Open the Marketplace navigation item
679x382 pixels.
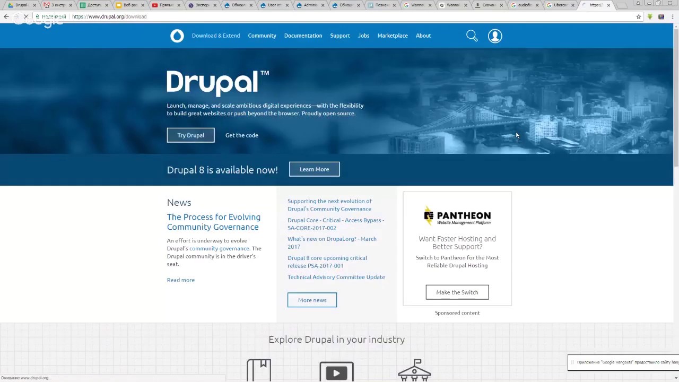coord(393,36)
